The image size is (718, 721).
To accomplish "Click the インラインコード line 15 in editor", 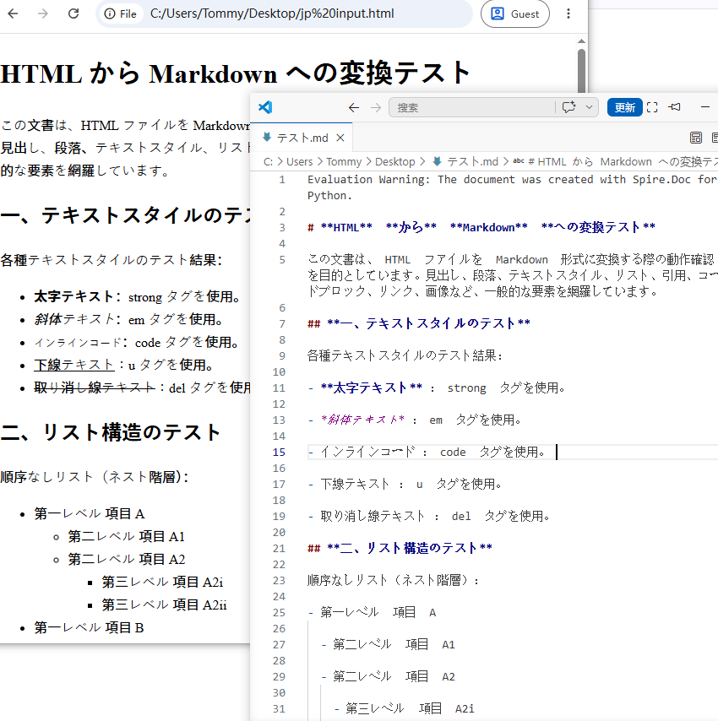I will (x=427, y=453).
